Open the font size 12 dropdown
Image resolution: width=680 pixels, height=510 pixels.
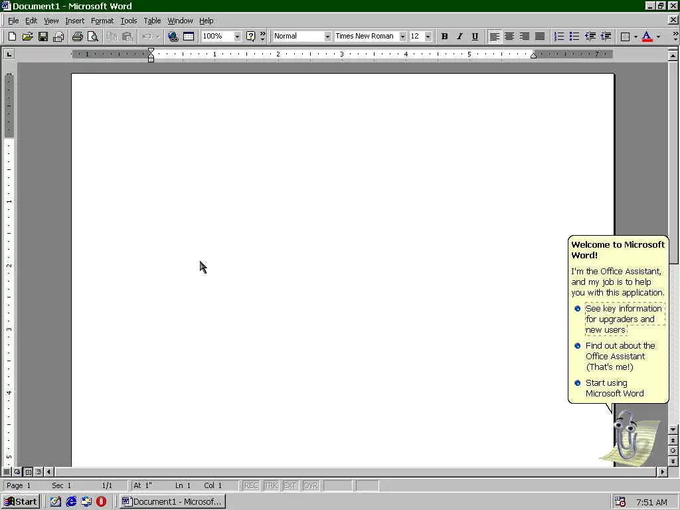[428, 37]
